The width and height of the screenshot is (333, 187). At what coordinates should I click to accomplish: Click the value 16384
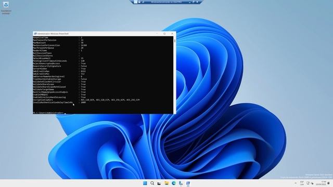click(84, 45)
